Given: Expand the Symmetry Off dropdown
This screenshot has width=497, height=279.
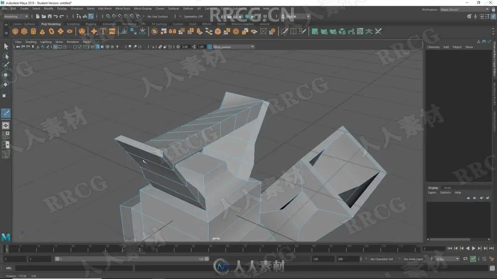Looking at the screenshot, I should 193,17.
